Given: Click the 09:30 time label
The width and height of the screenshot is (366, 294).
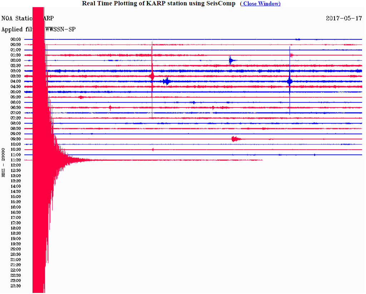Looking at the screenshot, I should (15, 139).
